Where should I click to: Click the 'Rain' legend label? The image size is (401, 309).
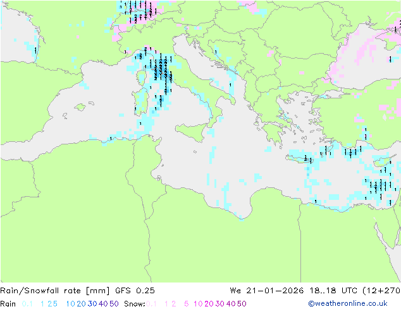pos(8,304)
